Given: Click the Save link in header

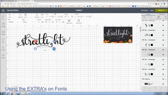Looking at the screenshot, I should [x=152, y=11].
